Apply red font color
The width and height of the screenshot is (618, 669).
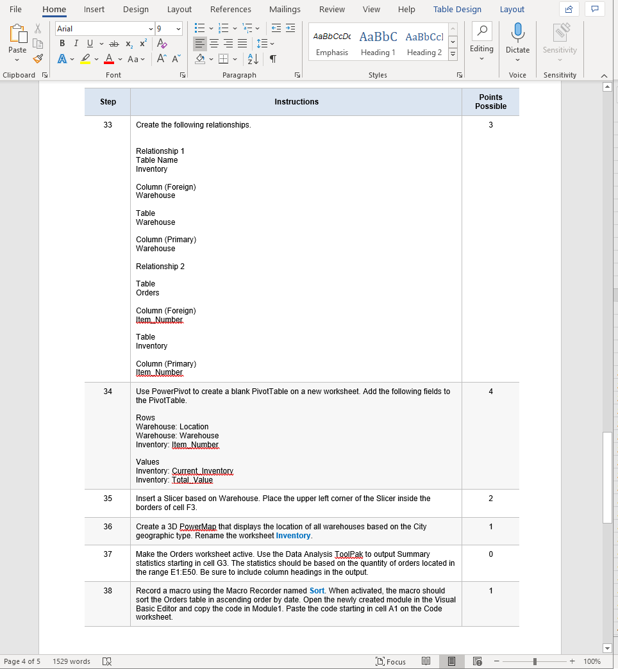coord(109,59)
